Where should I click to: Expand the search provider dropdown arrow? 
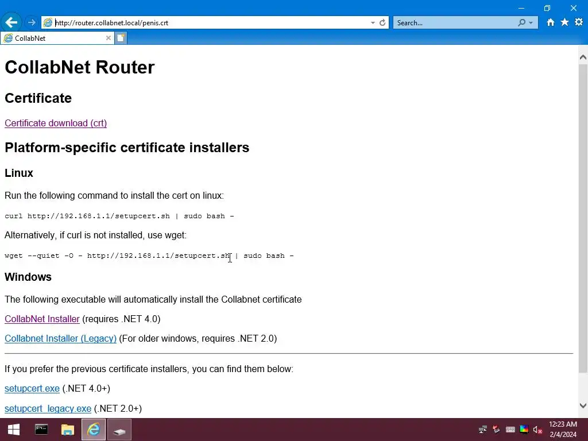(x=531, y=23)
